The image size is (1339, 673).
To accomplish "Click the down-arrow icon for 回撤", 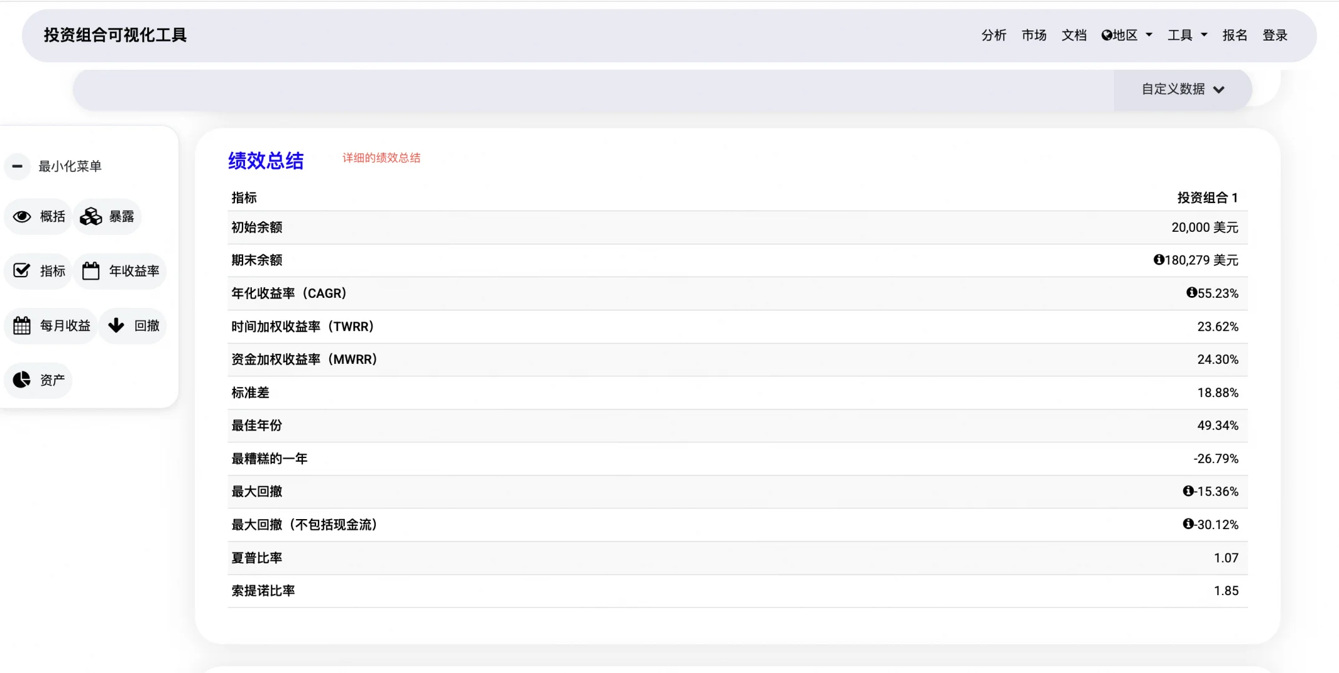I will click(116, 325).
